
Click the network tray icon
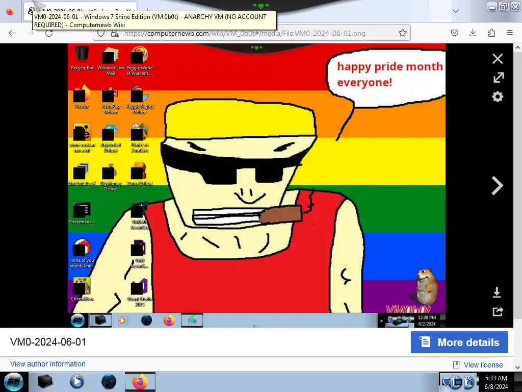[x=457, y=382]
